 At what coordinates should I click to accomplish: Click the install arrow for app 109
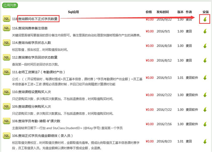pos(205,109)
